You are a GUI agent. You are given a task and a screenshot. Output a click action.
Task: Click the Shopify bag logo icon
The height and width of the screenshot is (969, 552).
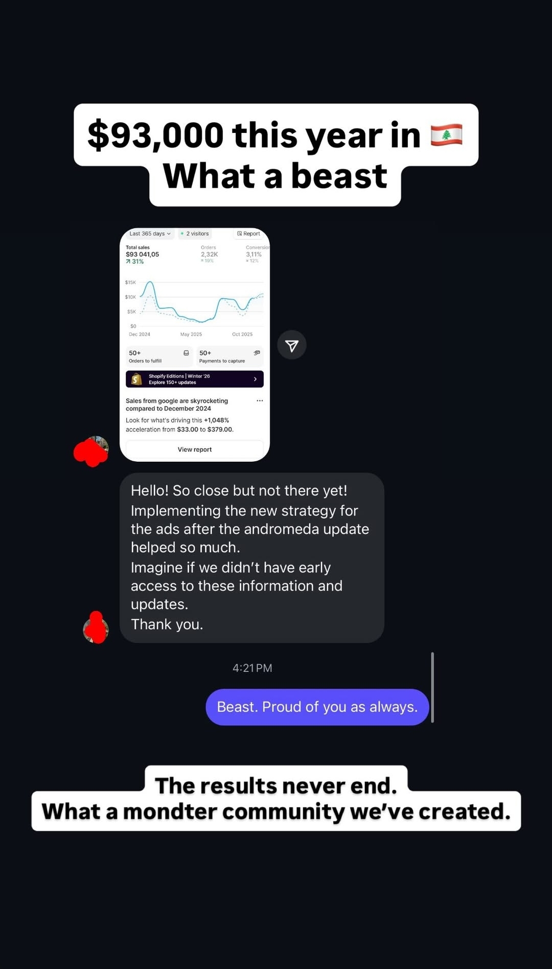tap(136, 379)
